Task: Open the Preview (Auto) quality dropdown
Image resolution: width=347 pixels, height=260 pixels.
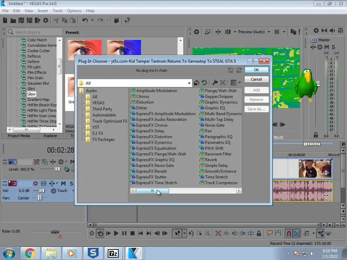Action: click(269, 32)
